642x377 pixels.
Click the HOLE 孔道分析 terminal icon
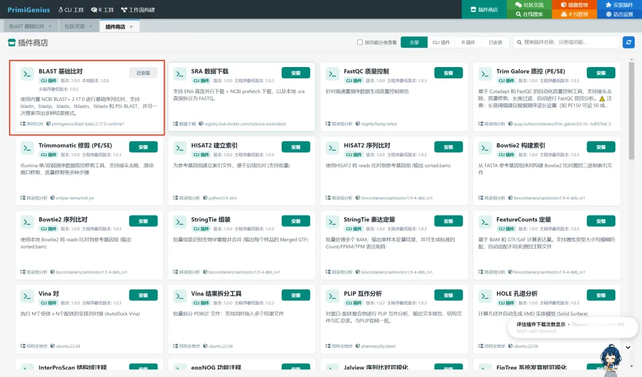coord(485,296)
